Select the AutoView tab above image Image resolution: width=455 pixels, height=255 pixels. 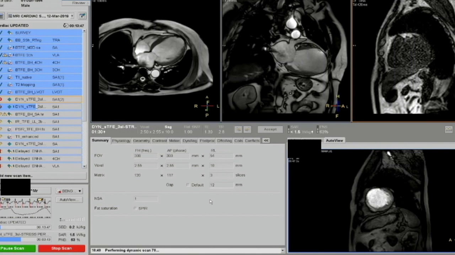[334, 141]
